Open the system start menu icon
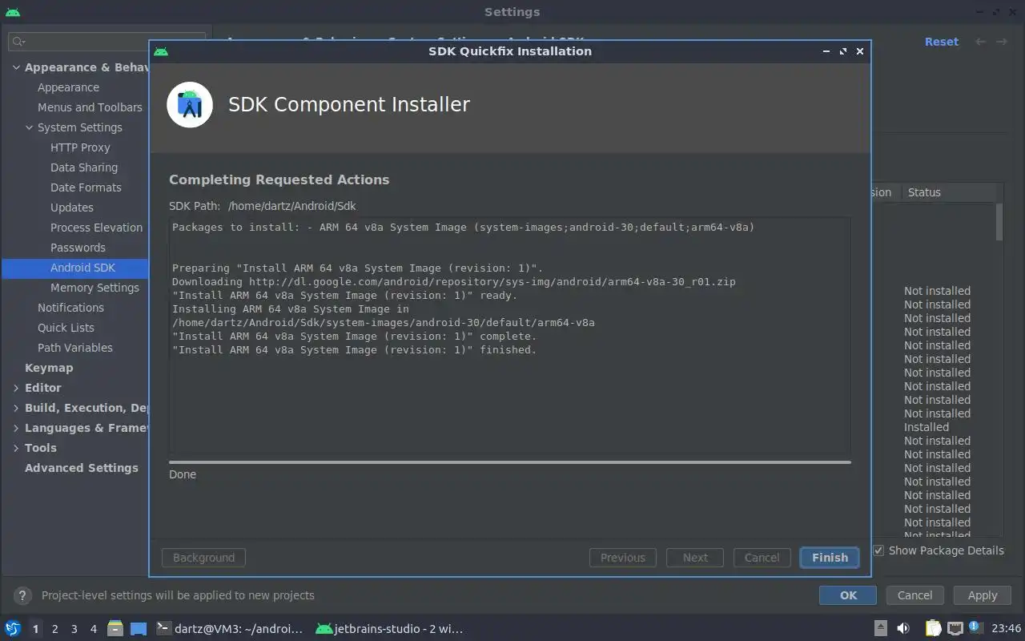Screen dimensions: 1025x641 click(12, 628)
